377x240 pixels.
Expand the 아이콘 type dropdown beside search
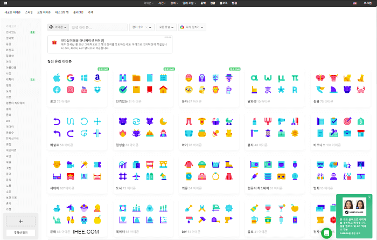[58, 27]
